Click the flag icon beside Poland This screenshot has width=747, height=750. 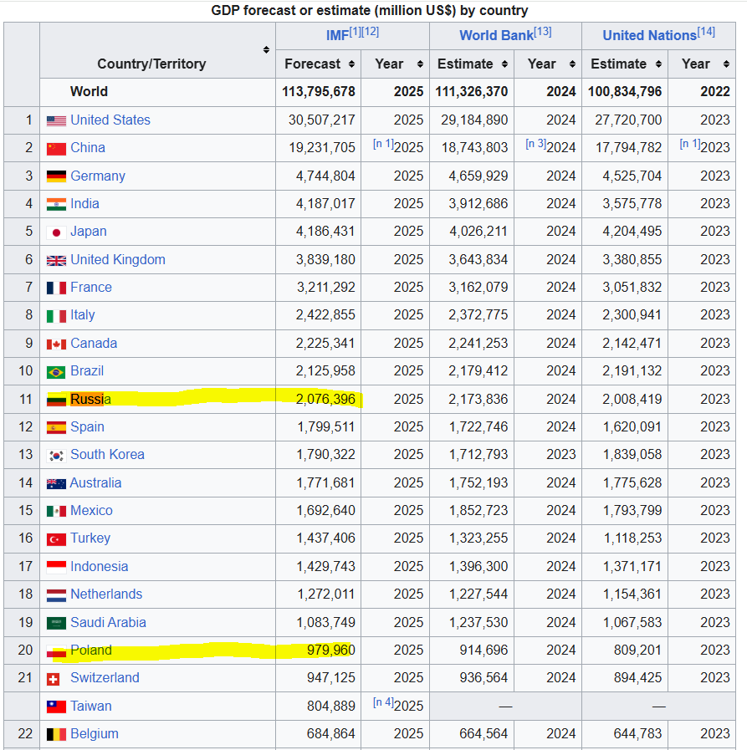(x=56, y=651)
